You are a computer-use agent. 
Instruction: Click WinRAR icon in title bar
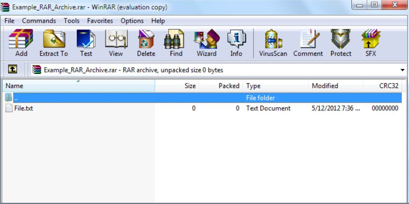tap(5, 7)
